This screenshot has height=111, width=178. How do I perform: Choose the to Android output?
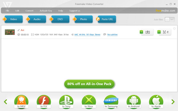coord(133,102)
